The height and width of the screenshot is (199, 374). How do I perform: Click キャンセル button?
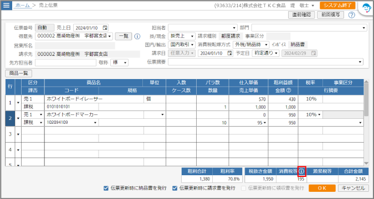pyautogui.click(x=353, y=188)
